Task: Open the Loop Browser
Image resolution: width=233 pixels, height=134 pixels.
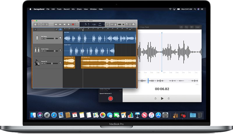Action: point(130,24)
